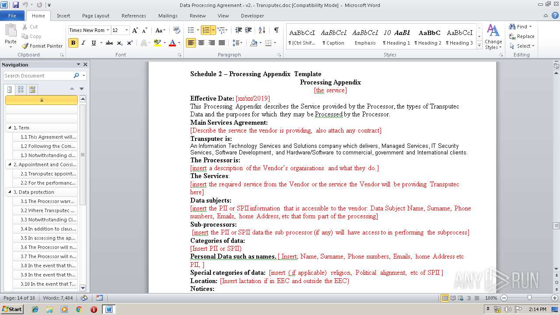The image size is (560, 315).
Task: Toggle numbered list formatting
Action: pos(206,30)
